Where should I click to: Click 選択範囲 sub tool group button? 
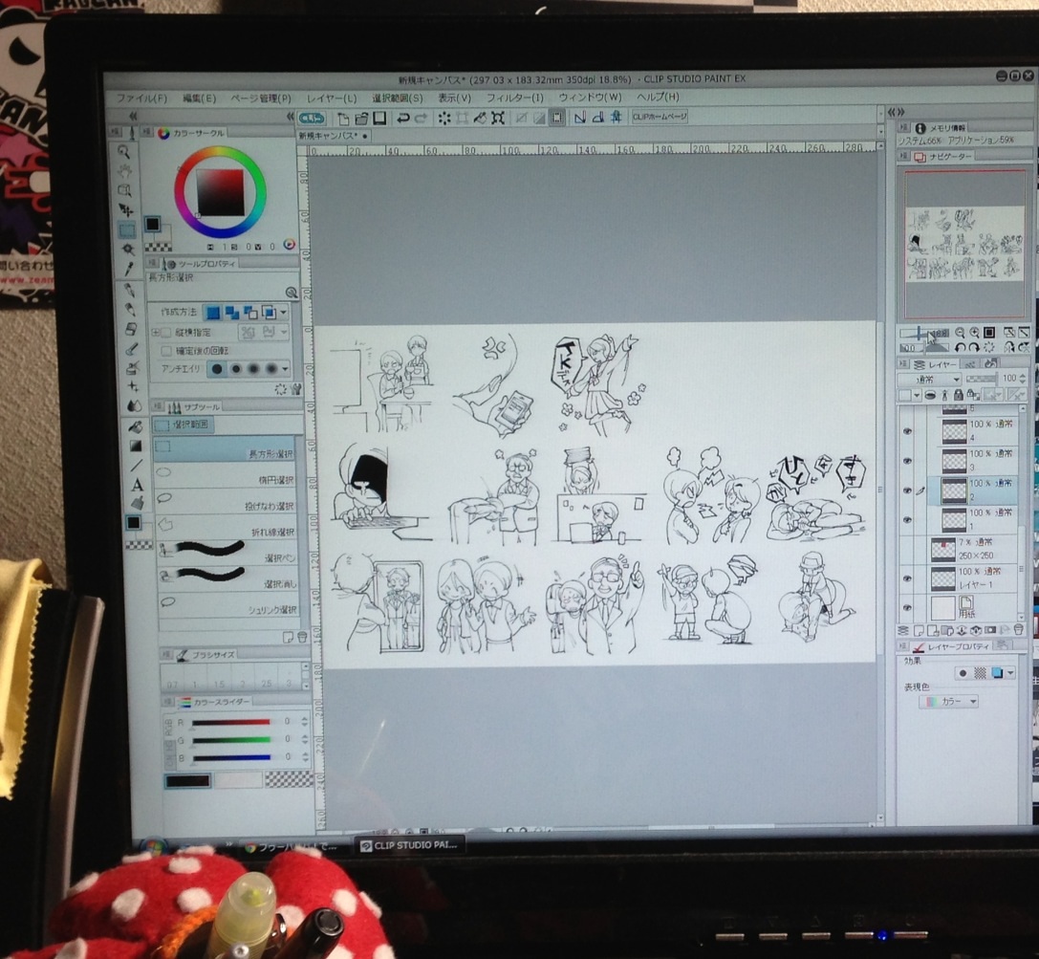click(184, 425)
